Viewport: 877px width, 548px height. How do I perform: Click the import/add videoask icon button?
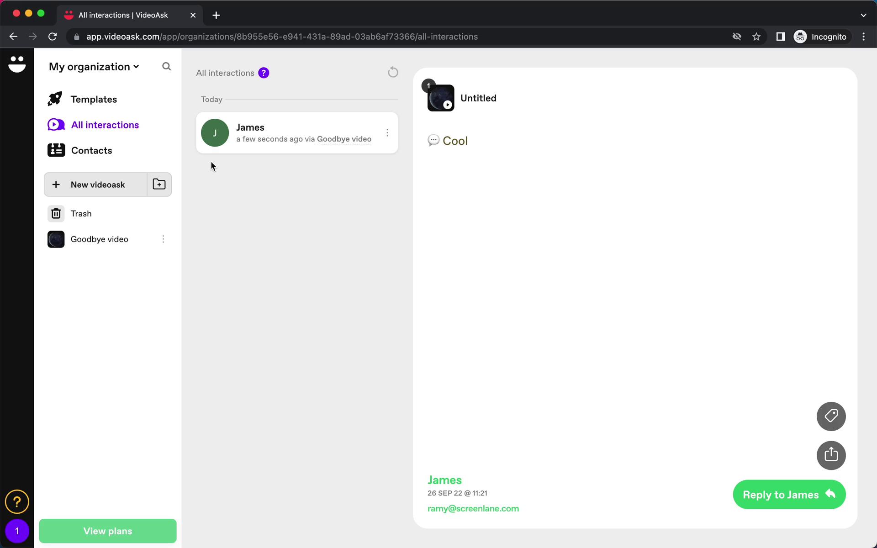[x=160, y=184]
